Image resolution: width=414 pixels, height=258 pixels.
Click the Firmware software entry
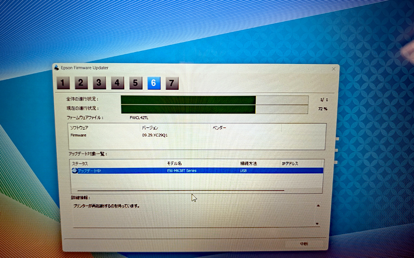pyautogui.click(x=79, y=135)
